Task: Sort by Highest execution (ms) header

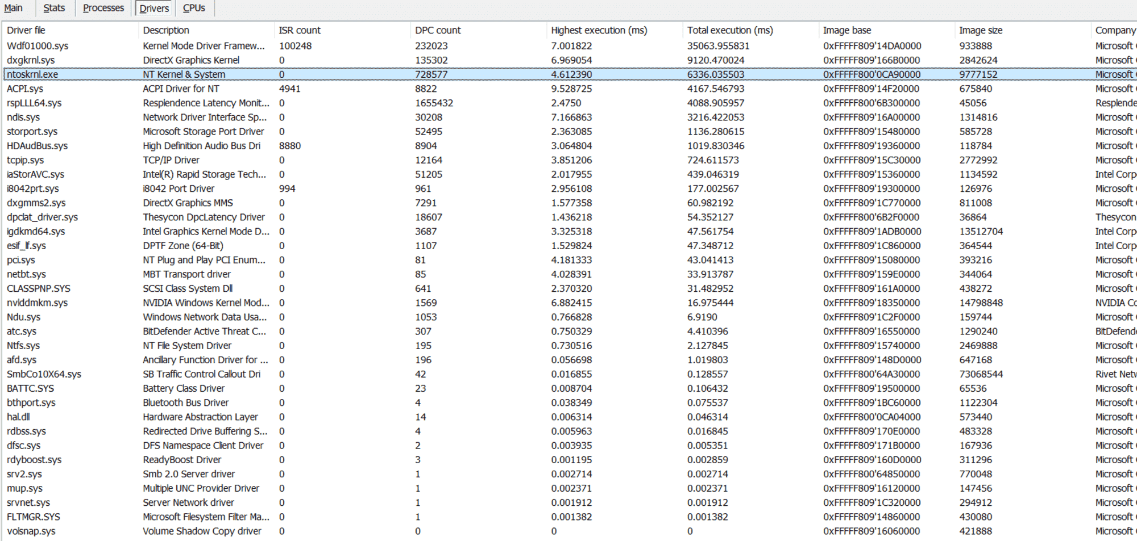Action: point(615,30)
